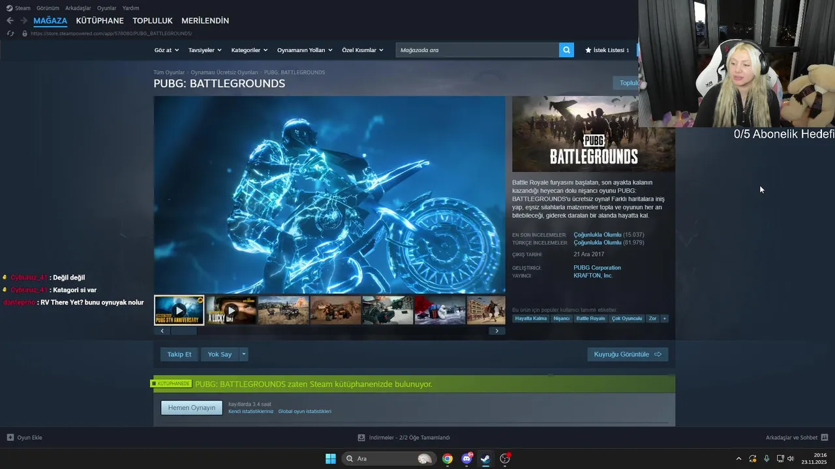835x469 pixels.
Task: Select the snowman screenshot thumbnail
Action: pyautogui.click(x=440, y=310)
